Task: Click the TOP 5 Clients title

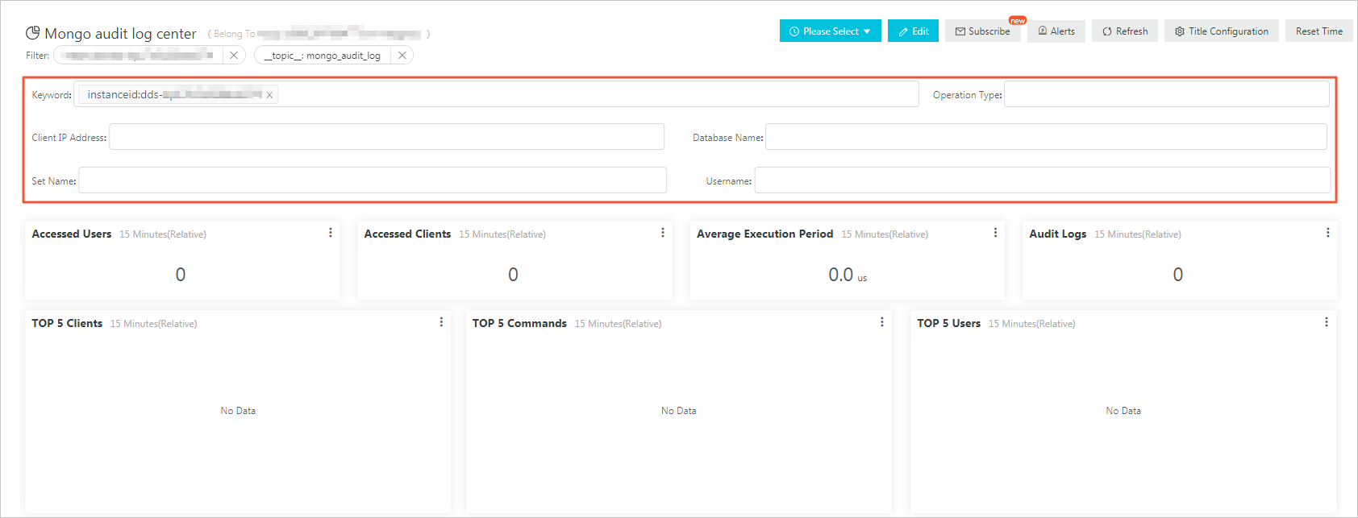Action: click(x=67, y=323)
